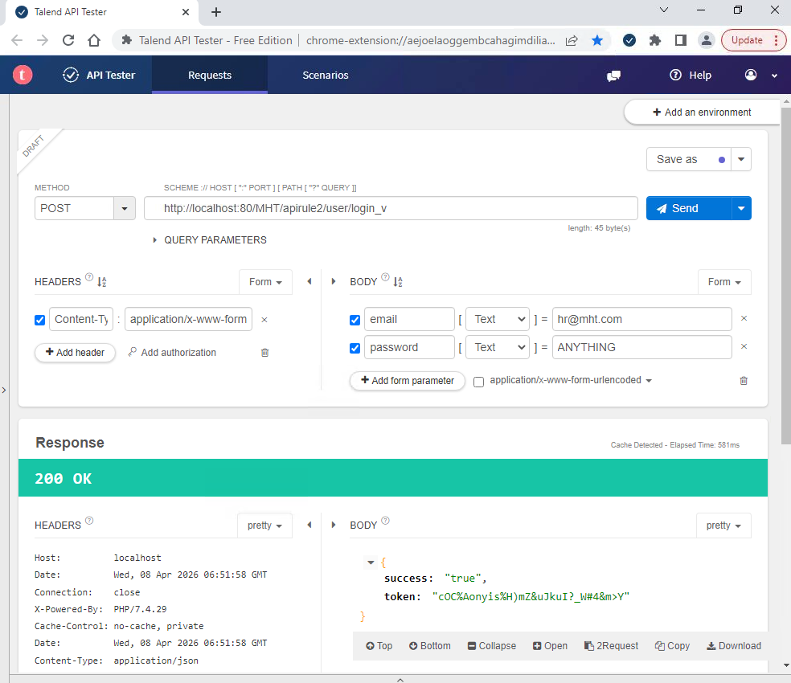Image resolution: width=791 pixels, height=683 pixels.
Task: Open response headers pretty dropdown
Action: pyautogui.click(x=264, y=526)
